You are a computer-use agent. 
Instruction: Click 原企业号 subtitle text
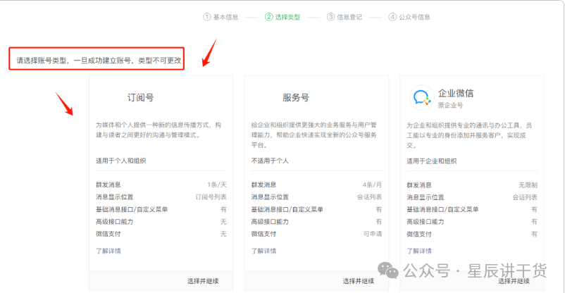(x=450, y=105)
